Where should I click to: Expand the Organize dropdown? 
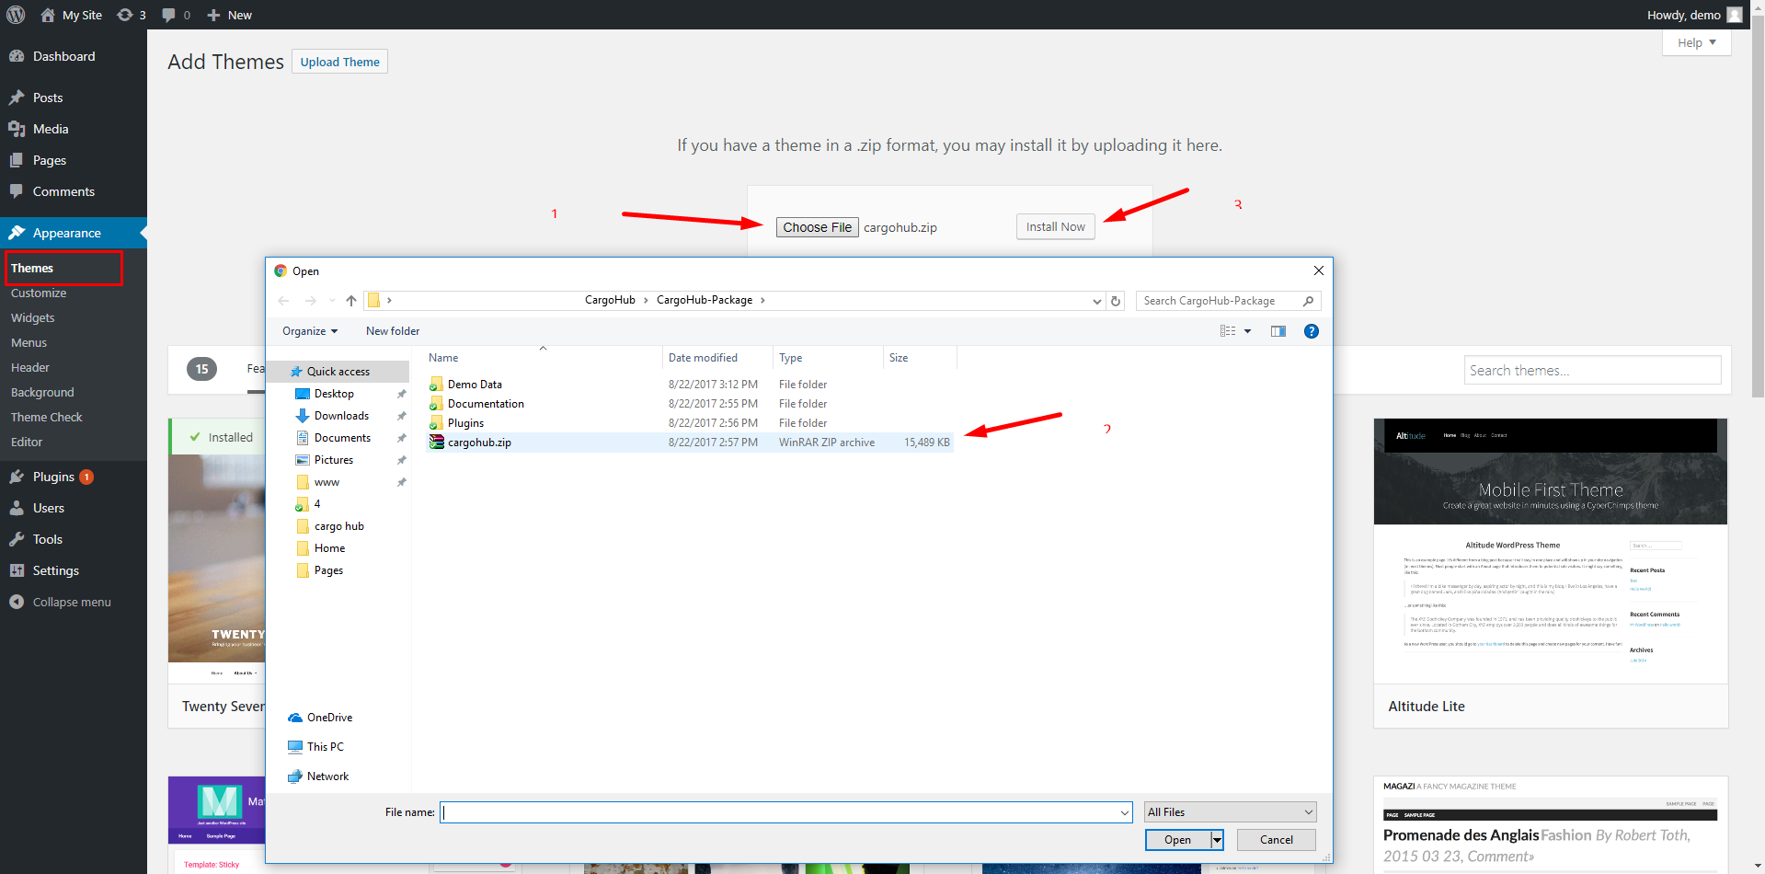pyautogui.click(x=310, y=331)
